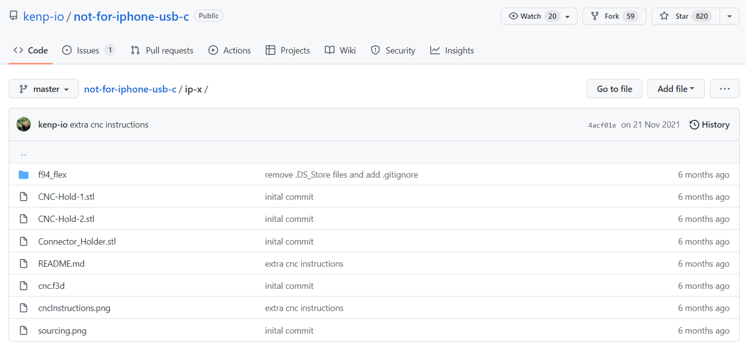
Task: Click the file icon next to cnc.f3d
Action: pos(23,286)
